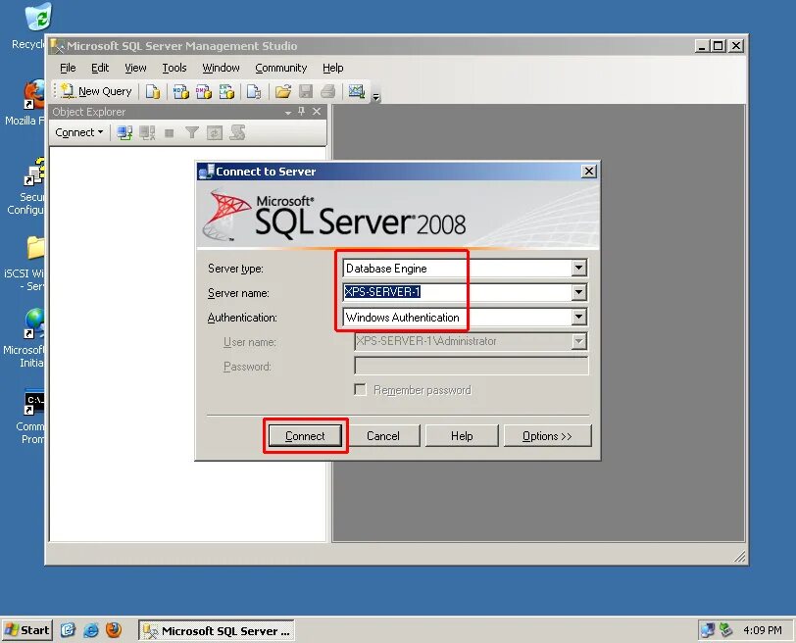Click the Save floppy disk icon

(306, 91)
